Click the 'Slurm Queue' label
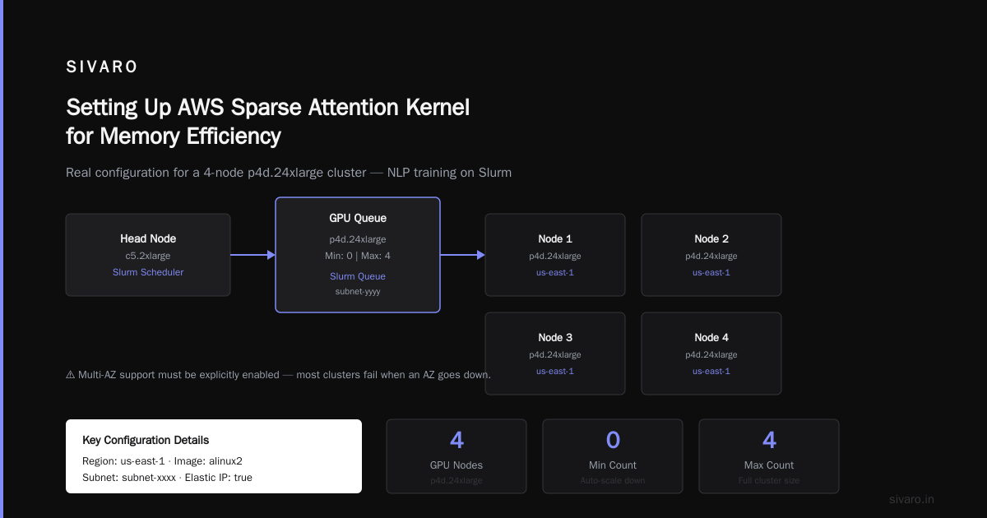 pos(358,276)
